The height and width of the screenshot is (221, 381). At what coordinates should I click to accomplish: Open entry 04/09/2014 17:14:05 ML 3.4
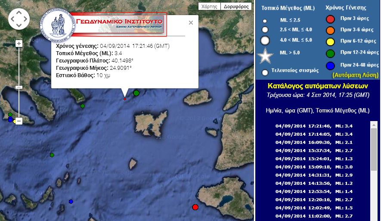click(x=314, y=134)
